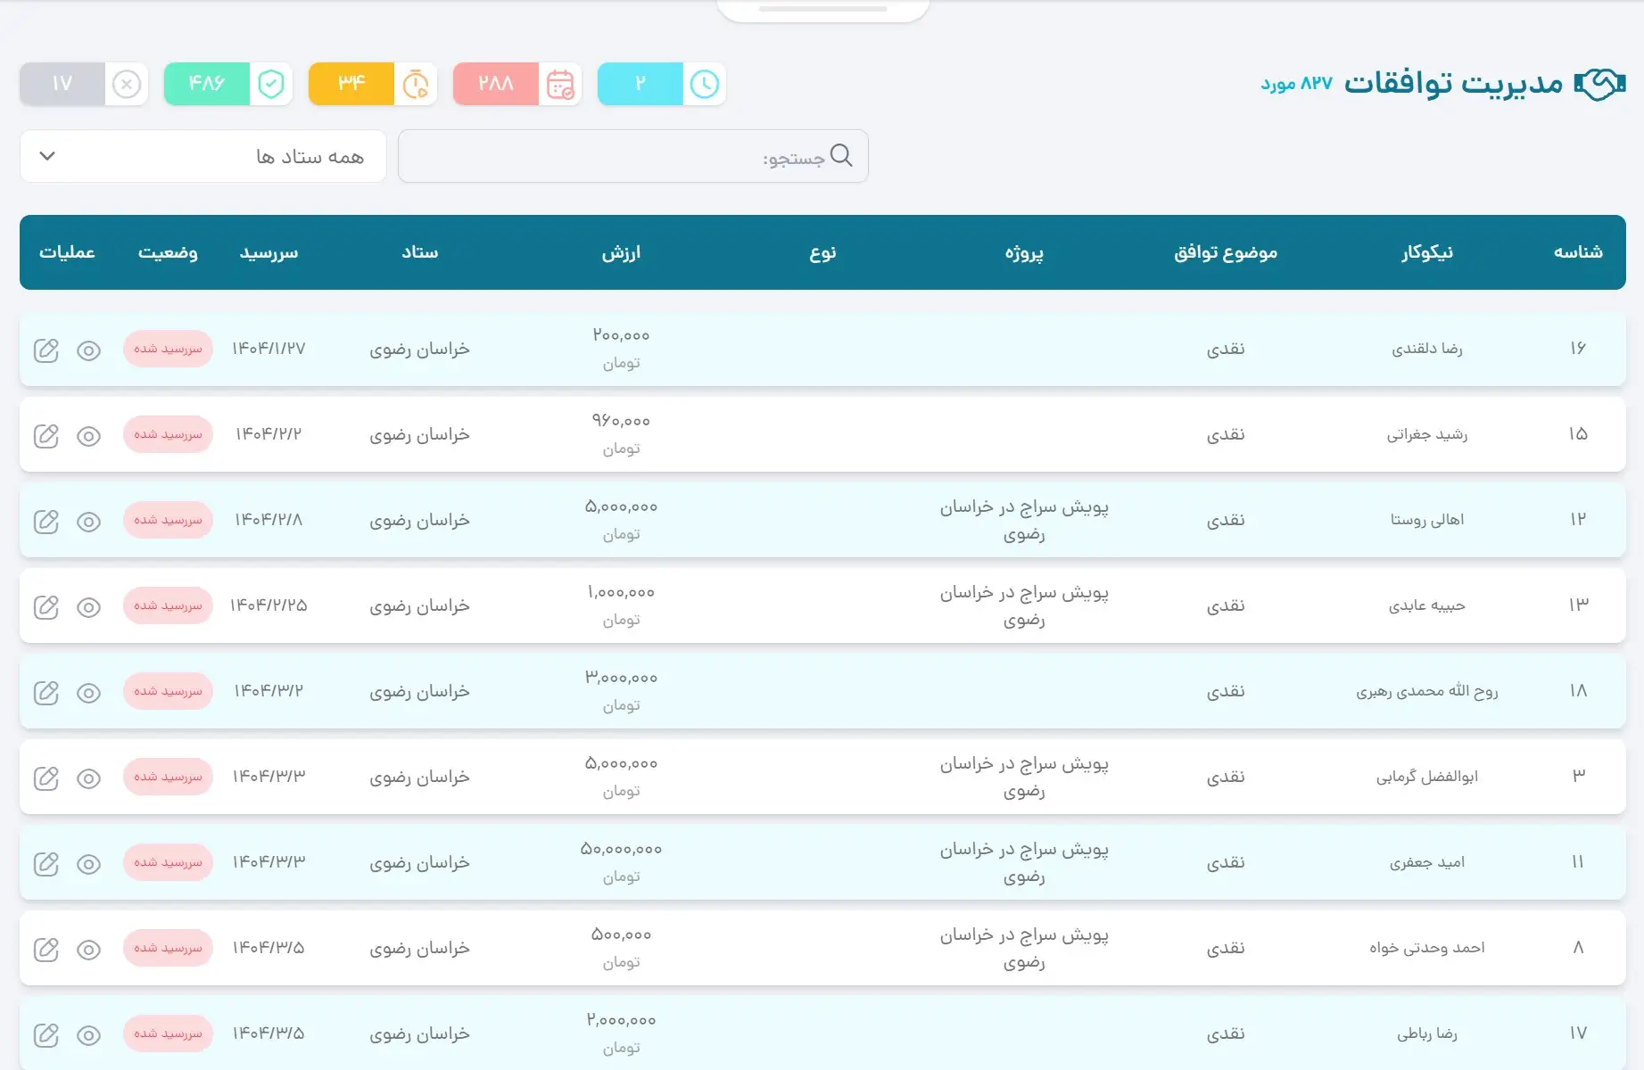Image resolution: width=1644 pixels, height=1070 pixels.
Task: Click the calendar icon filter showing ۲۸۸
Action: 559,84
